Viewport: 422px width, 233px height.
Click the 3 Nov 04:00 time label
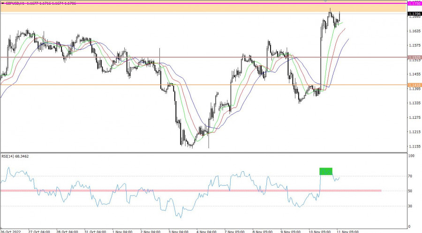[178, 231]
